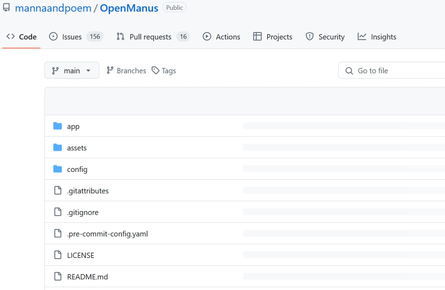This screenshot has width=445, height=290.
Task: Click the Tags label icon
Action: pos(155,70)
